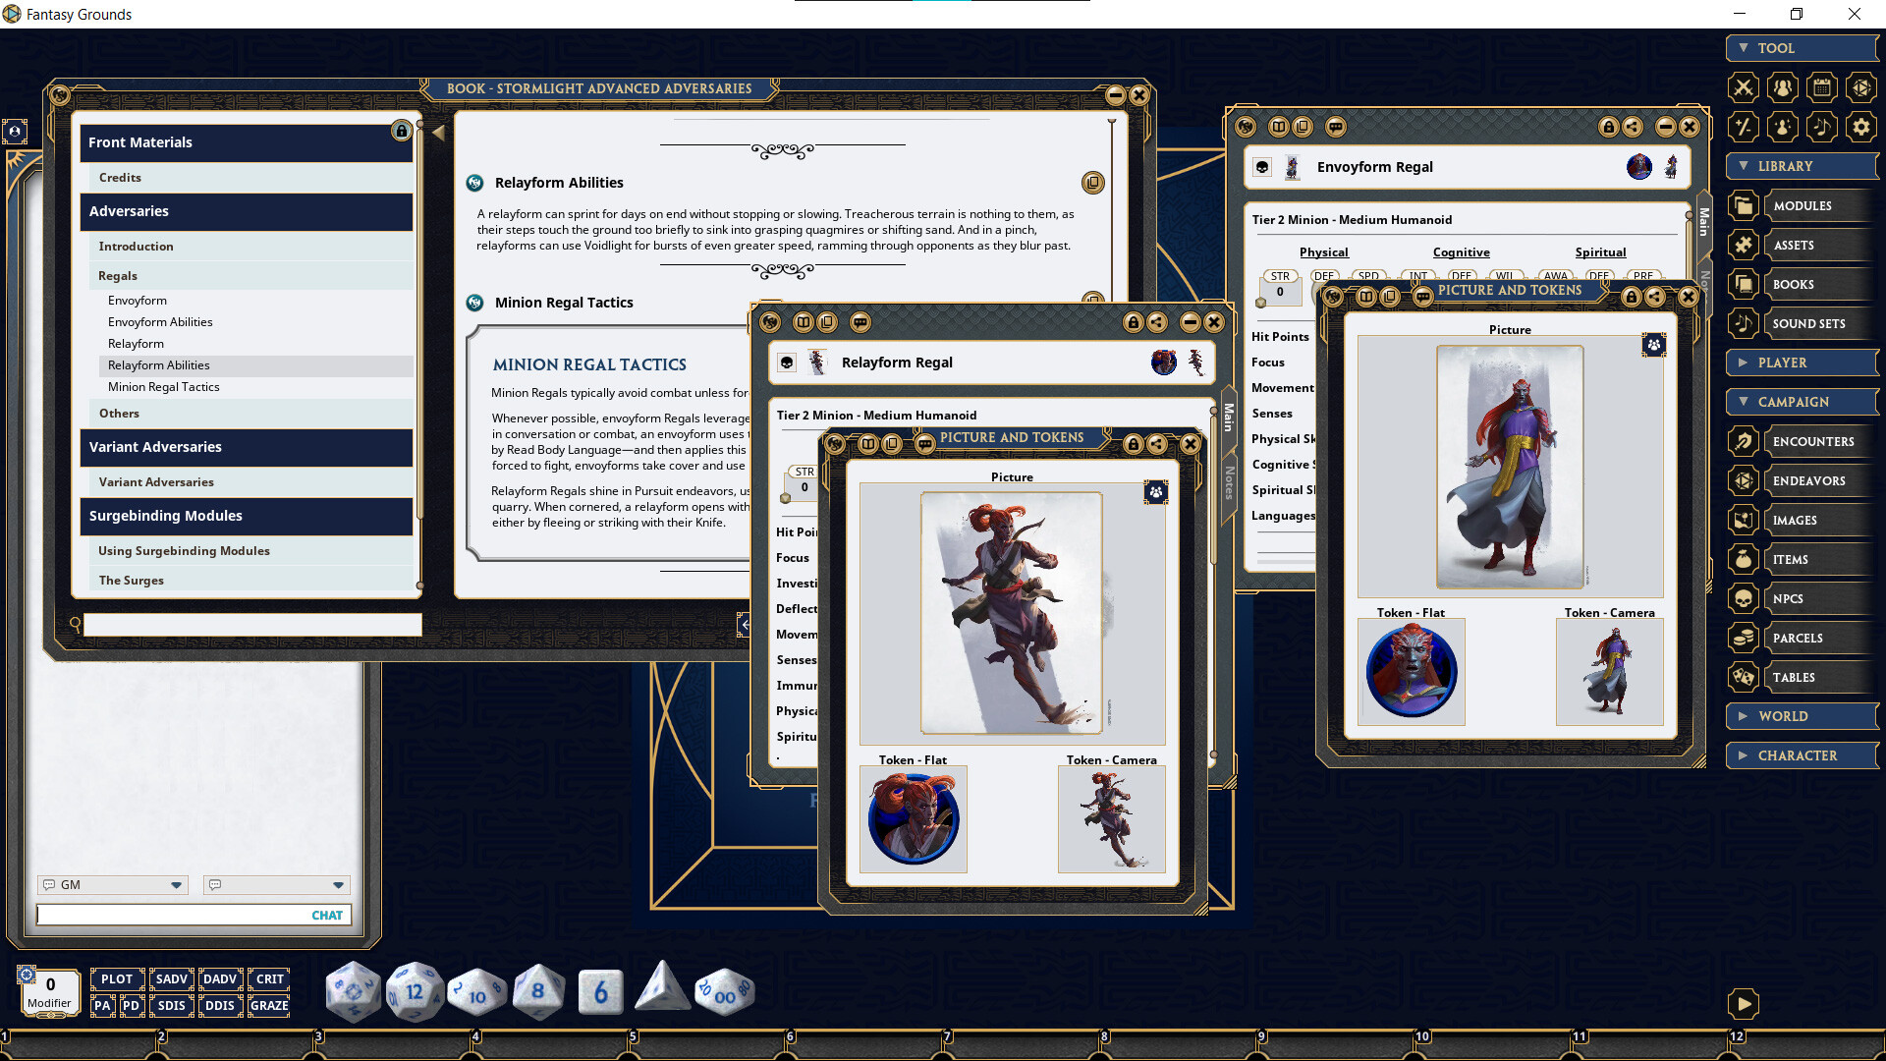The height and width of the screenshot is (1061, 1886).
Task: Open the GM chat mode dropdown
Action: 176,884
